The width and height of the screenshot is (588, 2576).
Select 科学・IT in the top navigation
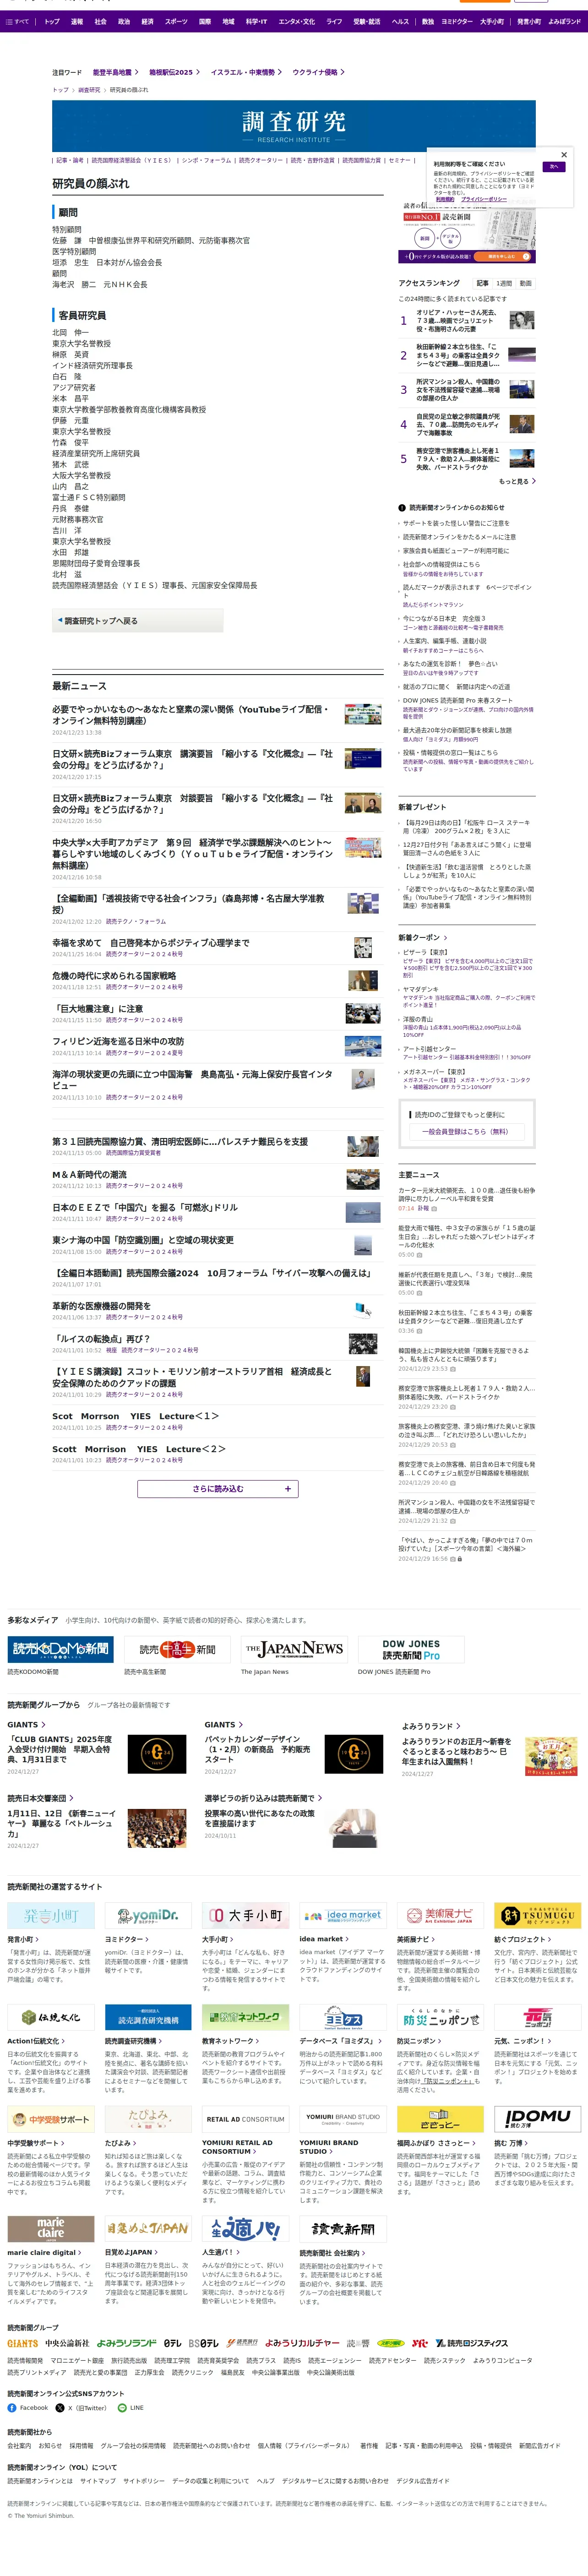point(256,21)
